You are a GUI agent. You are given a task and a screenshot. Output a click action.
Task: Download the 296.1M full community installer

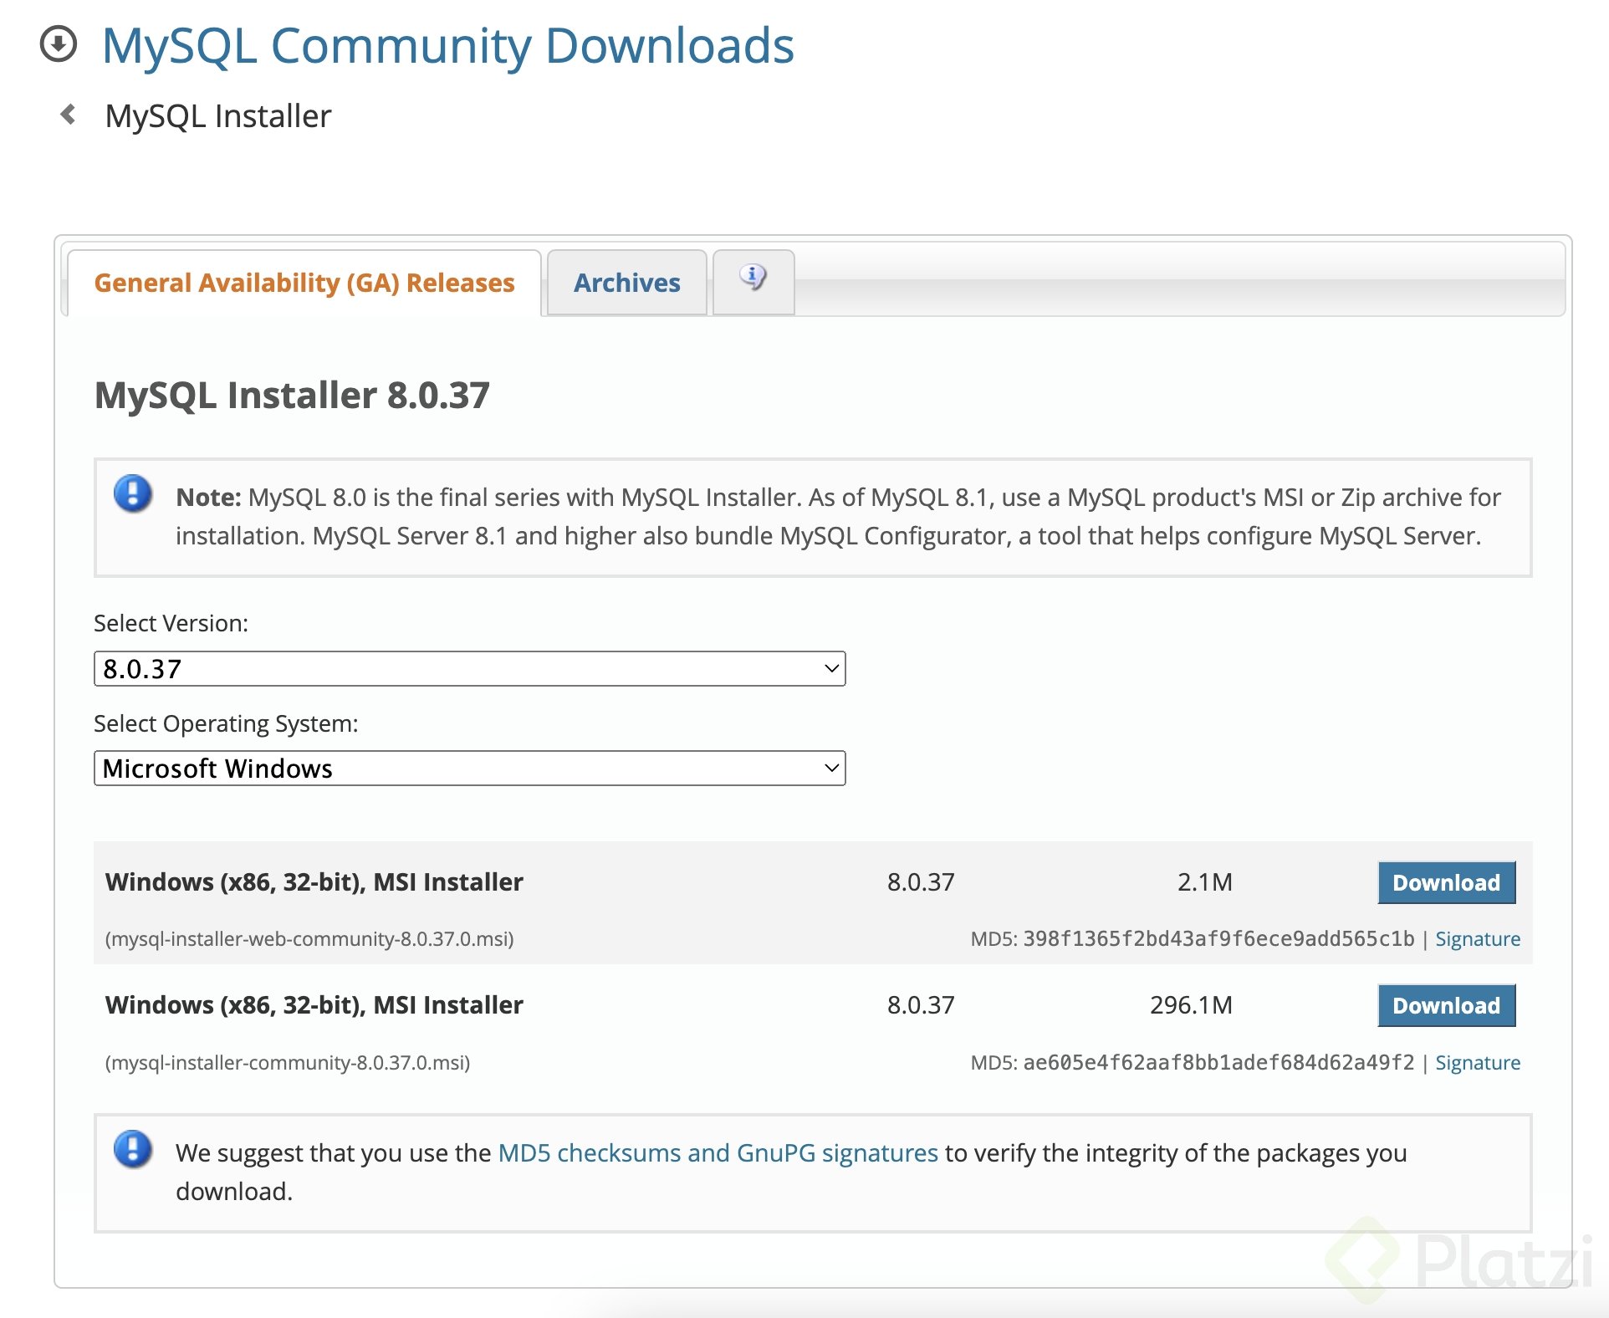pyautogui.click(x=1446, y=1005)
